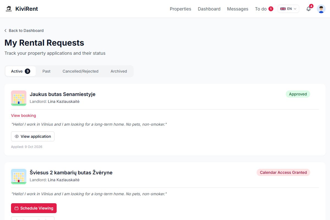Viewport: 330px width, 220px height.
Task: Click the landlord name under Jaukus butas Senamiestyje
Action: [64, 101]
